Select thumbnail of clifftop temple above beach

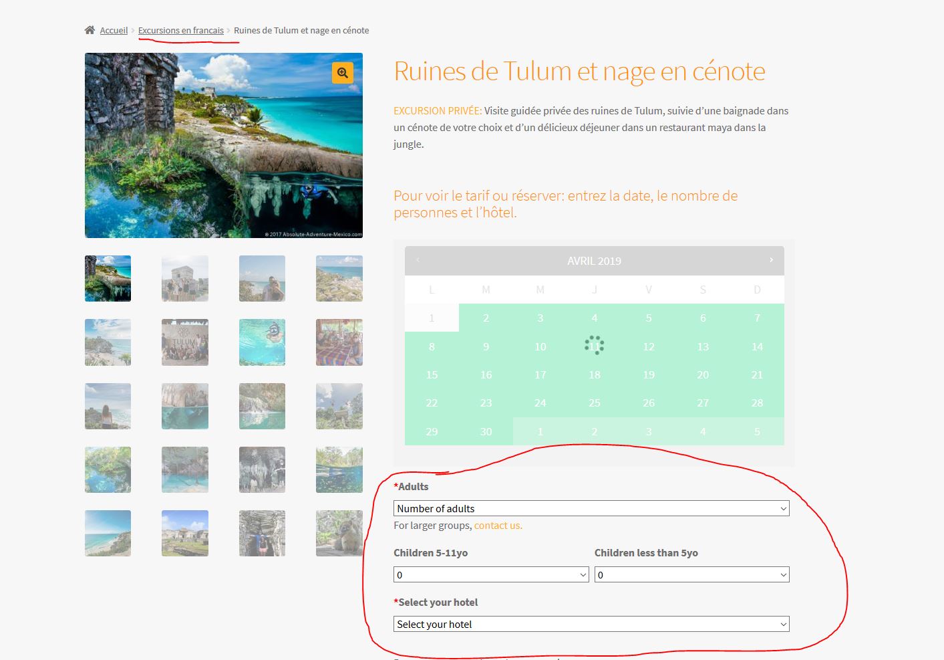[x=108, y=342]
